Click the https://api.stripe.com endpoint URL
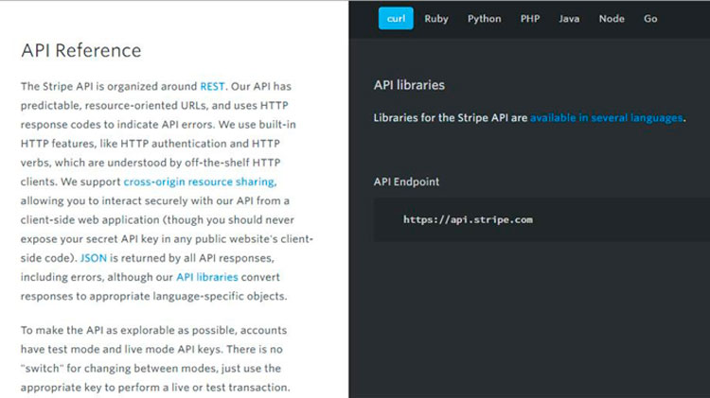This screenshot has height=398, width=710. point(468,219)
